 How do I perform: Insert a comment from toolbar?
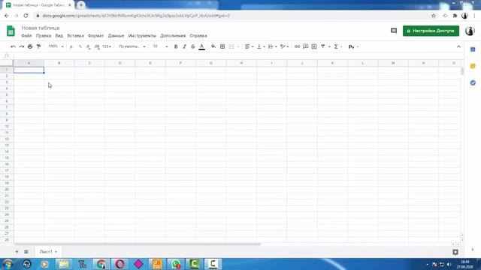point(306,46)
